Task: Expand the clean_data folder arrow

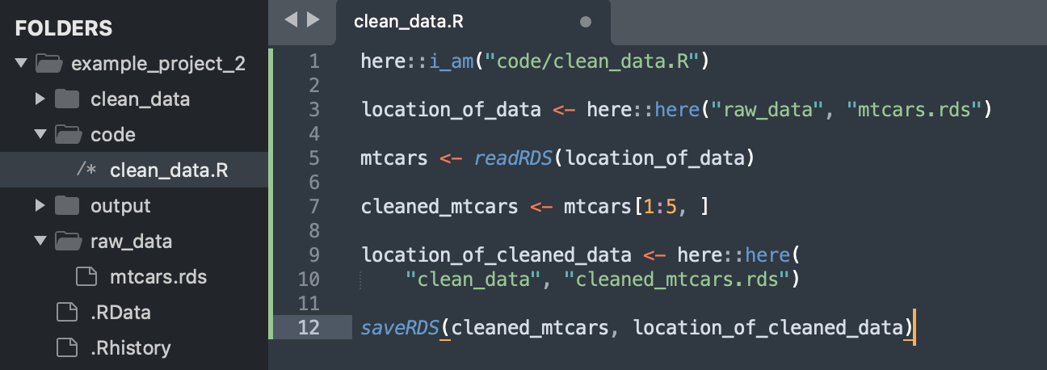Action: (x=40, y=99)
